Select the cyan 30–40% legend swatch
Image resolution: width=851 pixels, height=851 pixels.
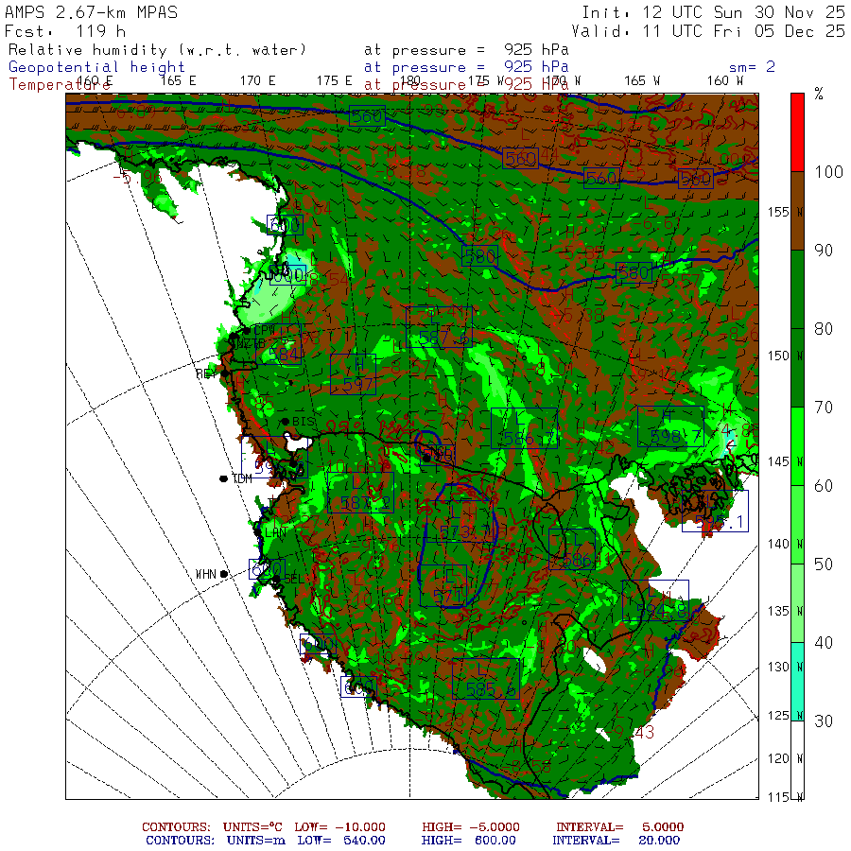797,682
